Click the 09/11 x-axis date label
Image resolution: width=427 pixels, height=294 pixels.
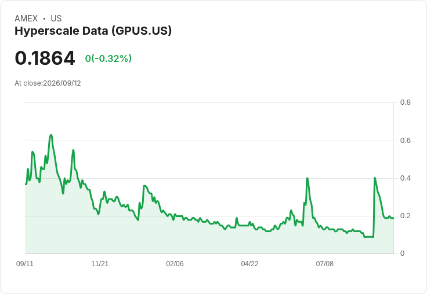(x=25, y=263)
